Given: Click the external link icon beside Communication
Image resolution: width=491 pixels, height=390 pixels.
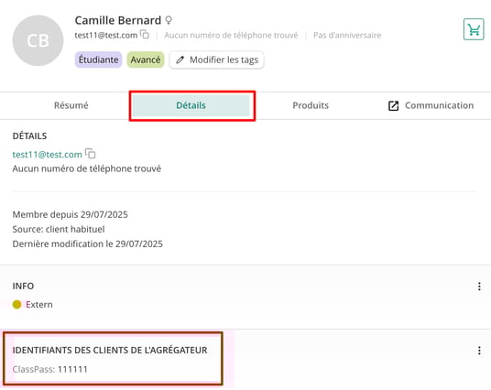Looking at the screenshot, I should pyautogui.click(x=393, y=106).
